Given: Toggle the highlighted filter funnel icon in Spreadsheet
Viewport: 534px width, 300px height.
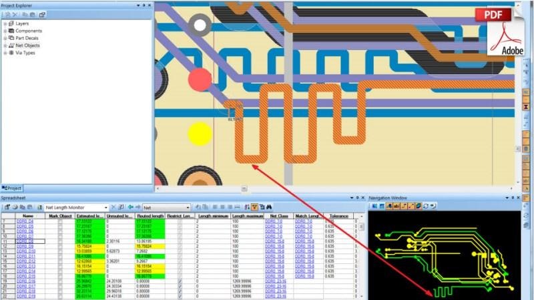Looking at the screenshot, I should 254,207.
